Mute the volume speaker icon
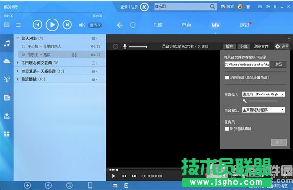293x190 pixels. (82, 25)
